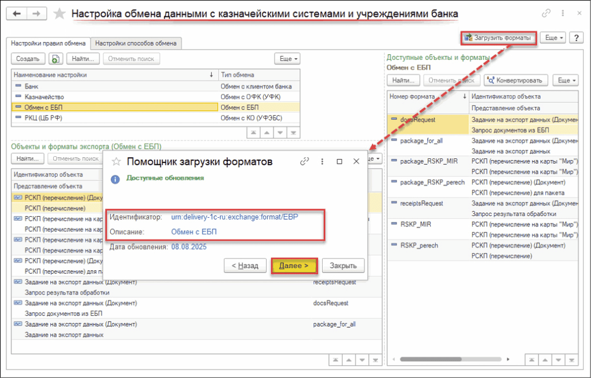Screen dimensions: 591x378
Task: Click the back navigation arrow
Action: [x=17, y=13]
